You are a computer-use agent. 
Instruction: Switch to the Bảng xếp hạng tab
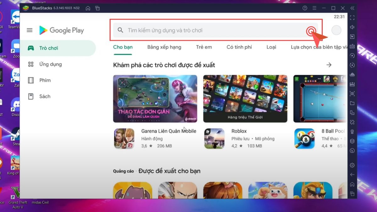pyautogui.click(x=164, y=47)
